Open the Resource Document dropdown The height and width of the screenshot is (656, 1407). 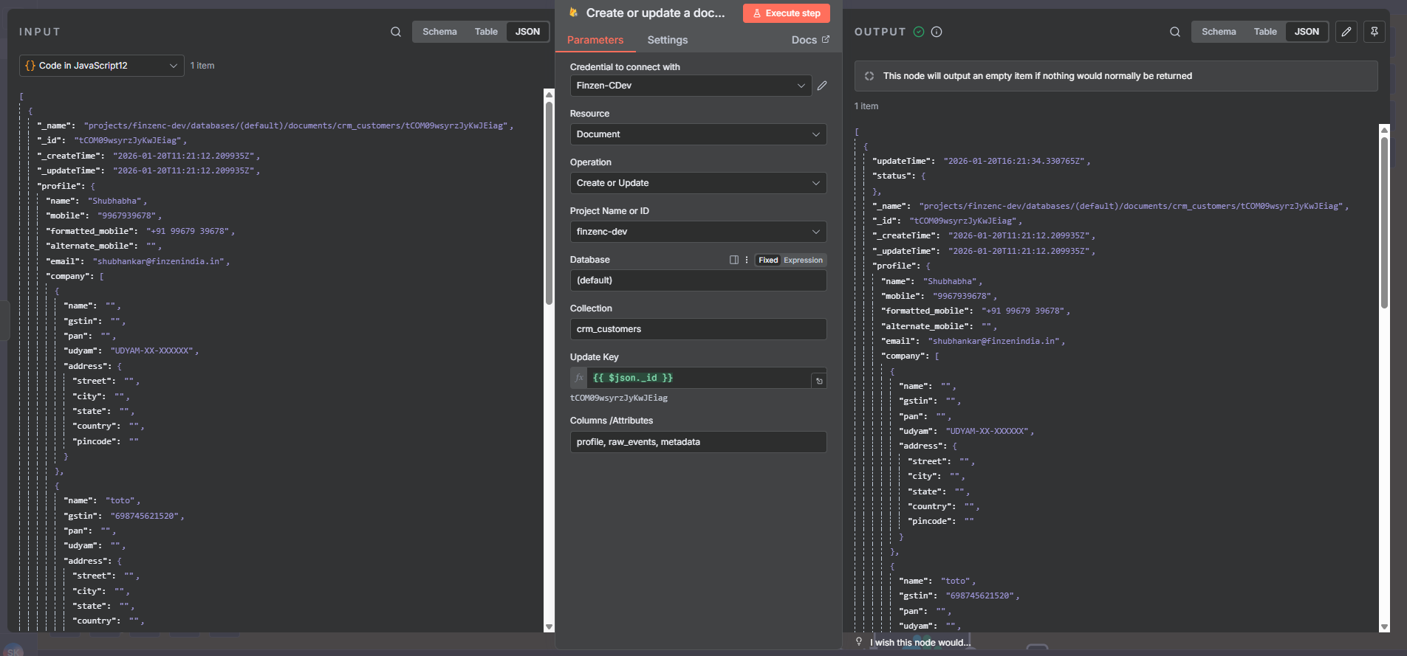pyautogui.click(x=697, y=134)
